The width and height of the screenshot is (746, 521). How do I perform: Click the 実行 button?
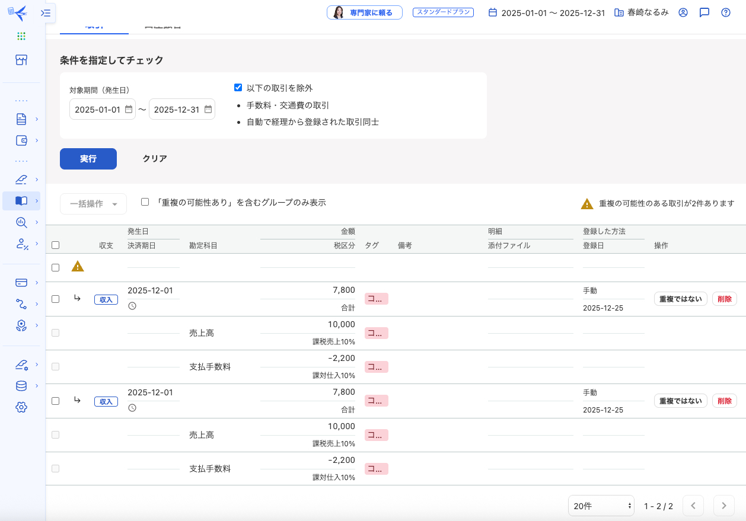[88, 159]
